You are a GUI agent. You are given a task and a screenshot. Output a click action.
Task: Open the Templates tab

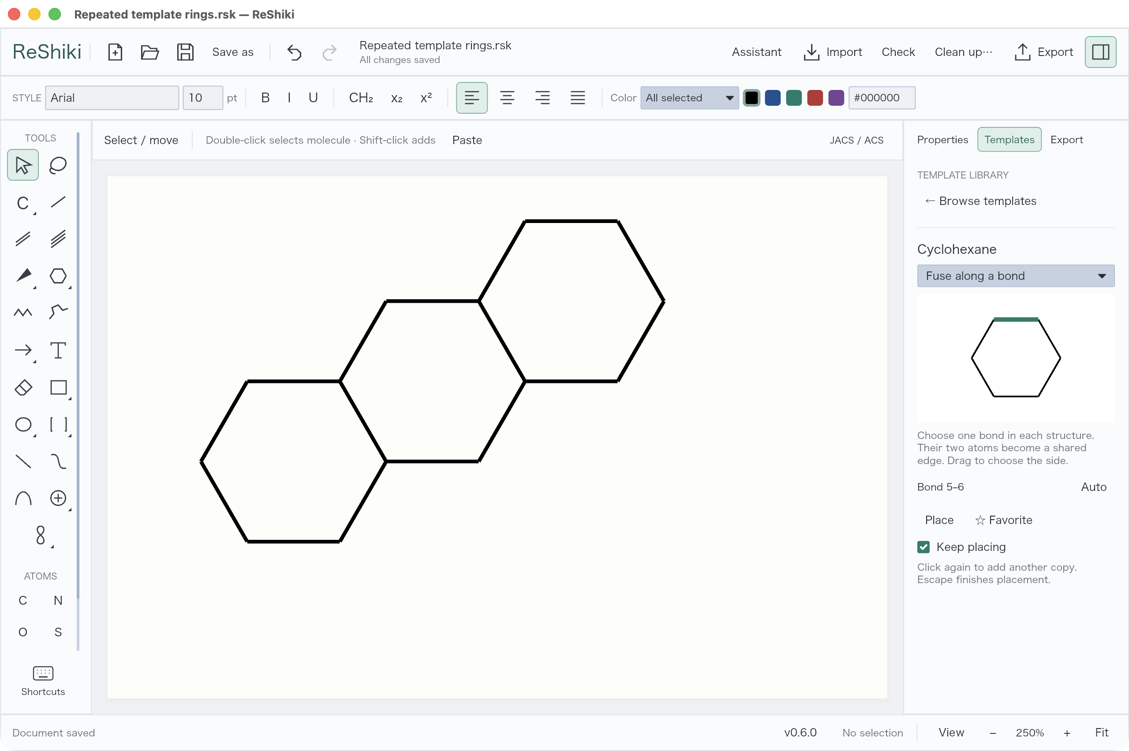(1009, 140)
